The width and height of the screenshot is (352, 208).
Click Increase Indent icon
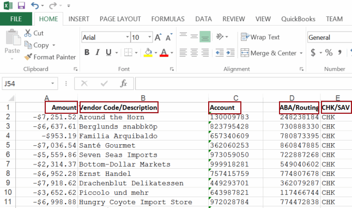pos(230,53)
